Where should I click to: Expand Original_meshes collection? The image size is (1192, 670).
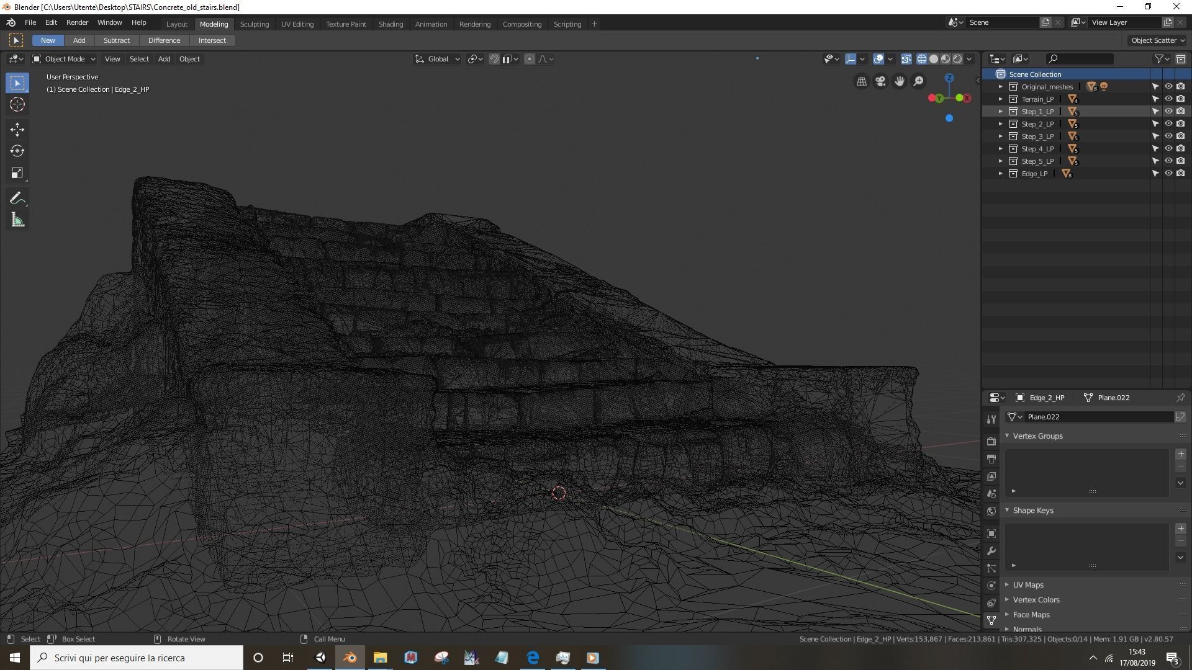(1000, 87)
